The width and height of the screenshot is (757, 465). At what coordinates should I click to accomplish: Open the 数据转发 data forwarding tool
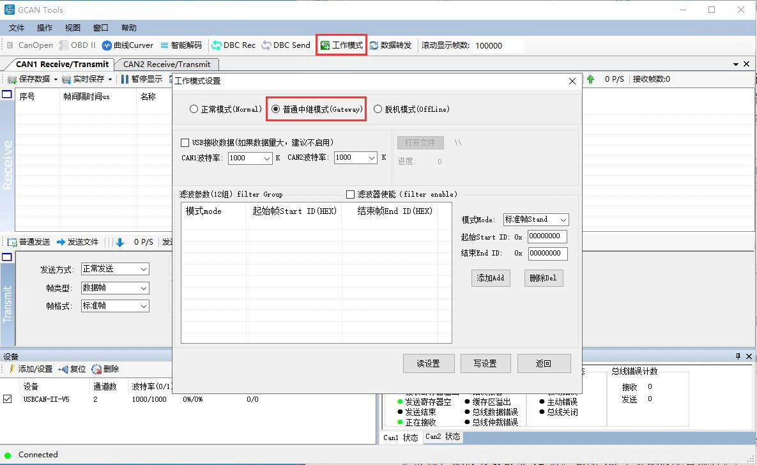390,45
